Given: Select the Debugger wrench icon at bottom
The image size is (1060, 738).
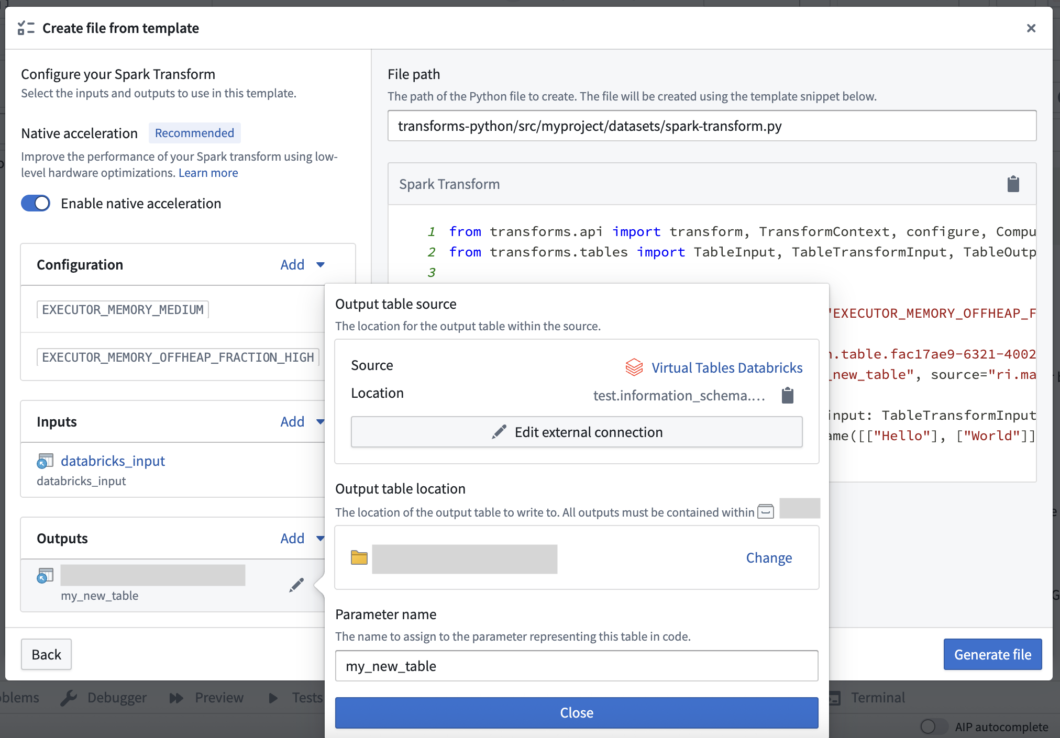Looking at the screenshot, I should (70, 698).
